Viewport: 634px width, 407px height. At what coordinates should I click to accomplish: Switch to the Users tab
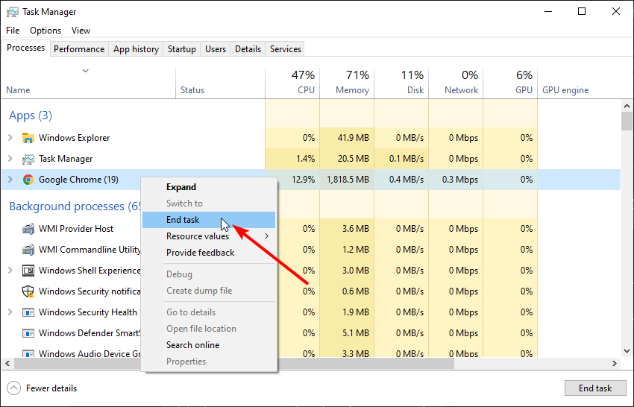(x=216, y=49)
